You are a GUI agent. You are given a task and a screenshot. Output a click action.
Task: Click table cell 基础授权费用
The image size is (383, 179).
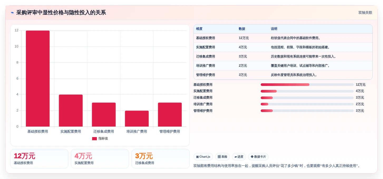[x=206, y=38]
